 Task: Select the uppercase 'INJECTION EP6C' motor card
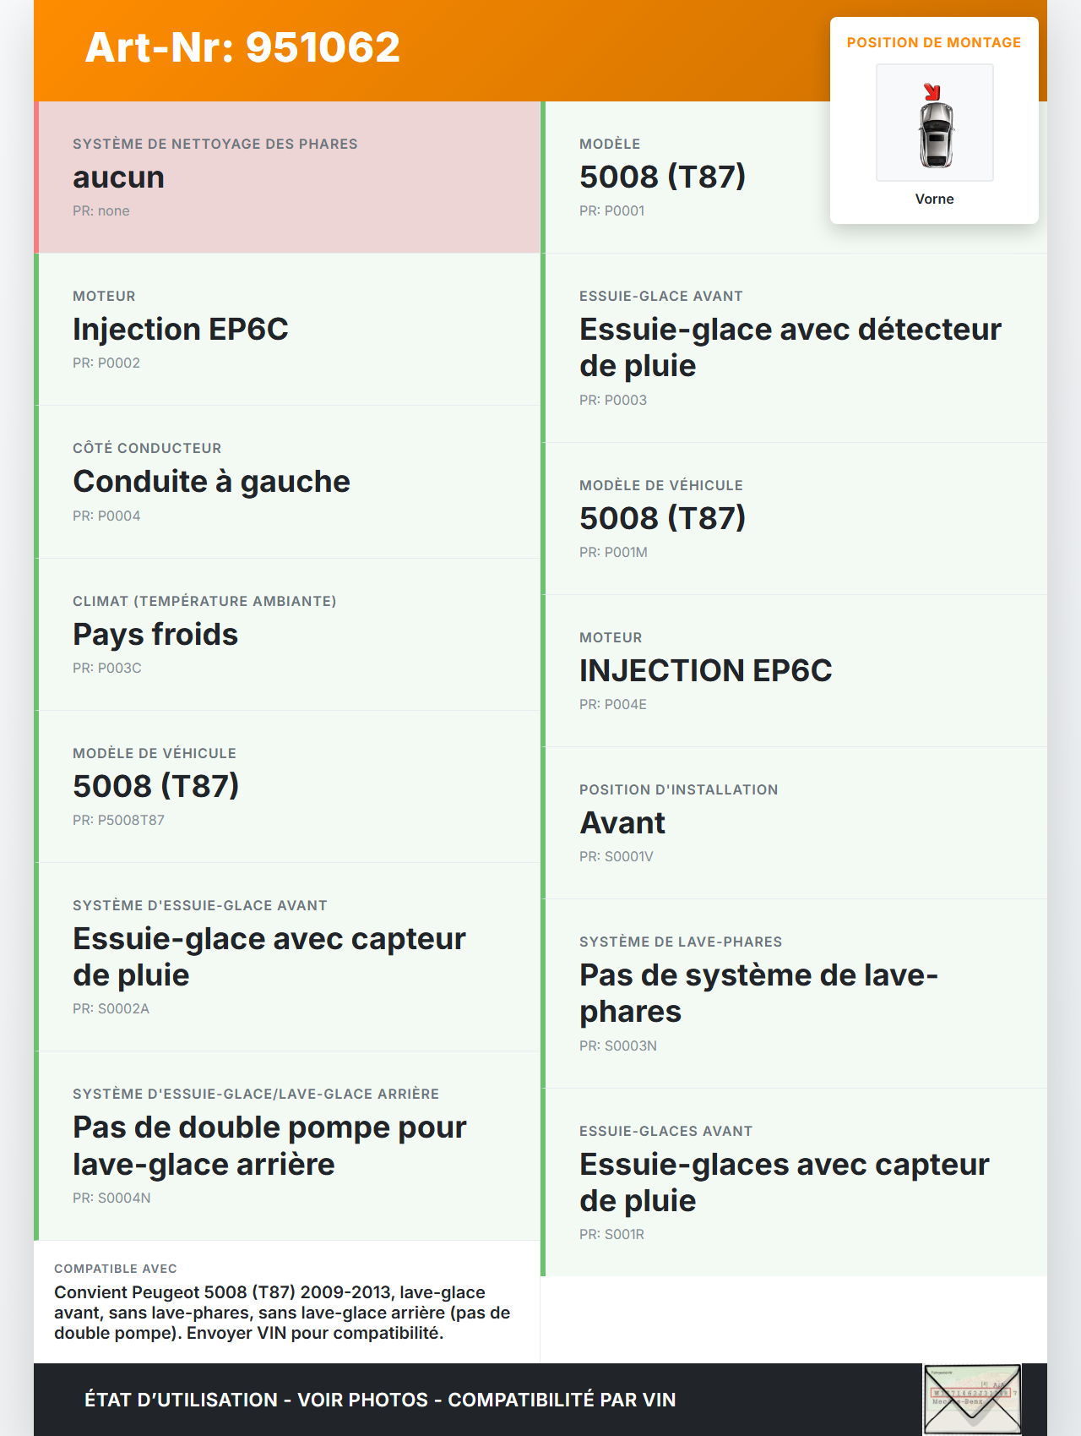tap(794, 671)
